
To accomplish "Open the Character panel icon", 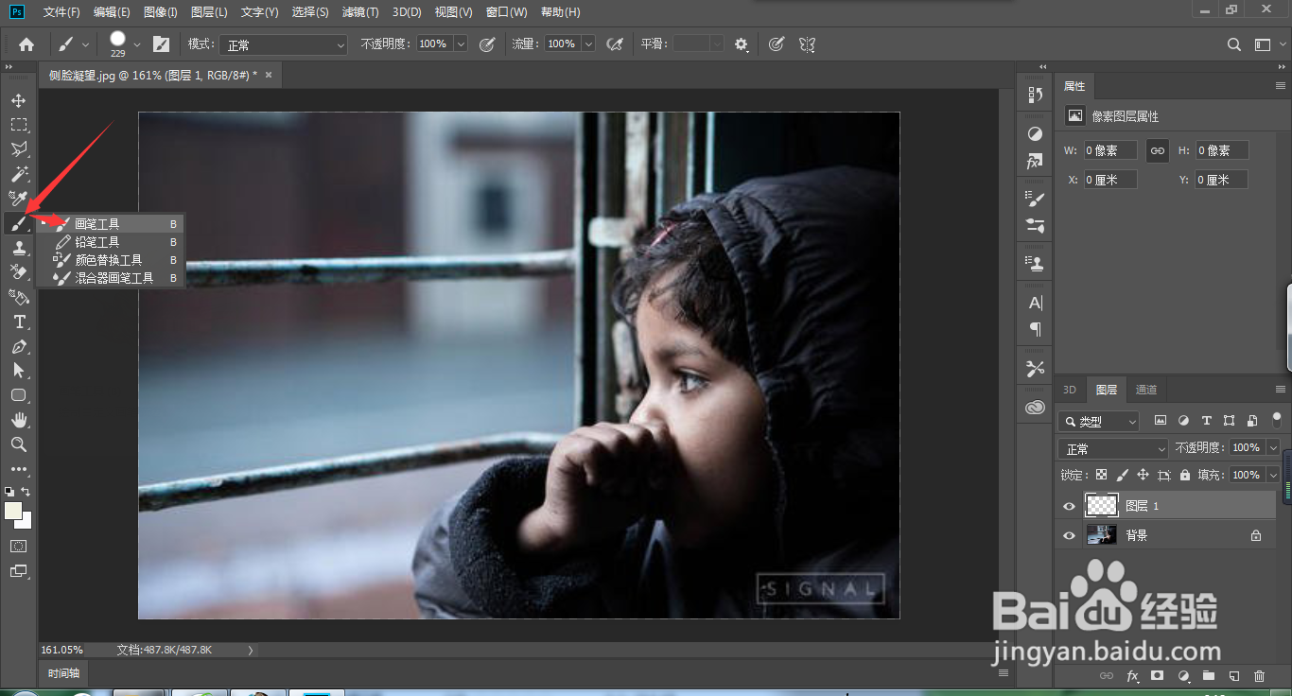I will click(1035, 304).
